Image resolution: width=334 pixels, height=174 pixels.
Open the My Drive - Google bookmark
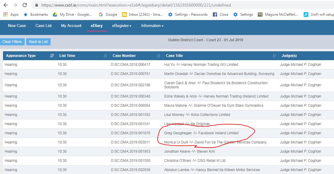72,15
